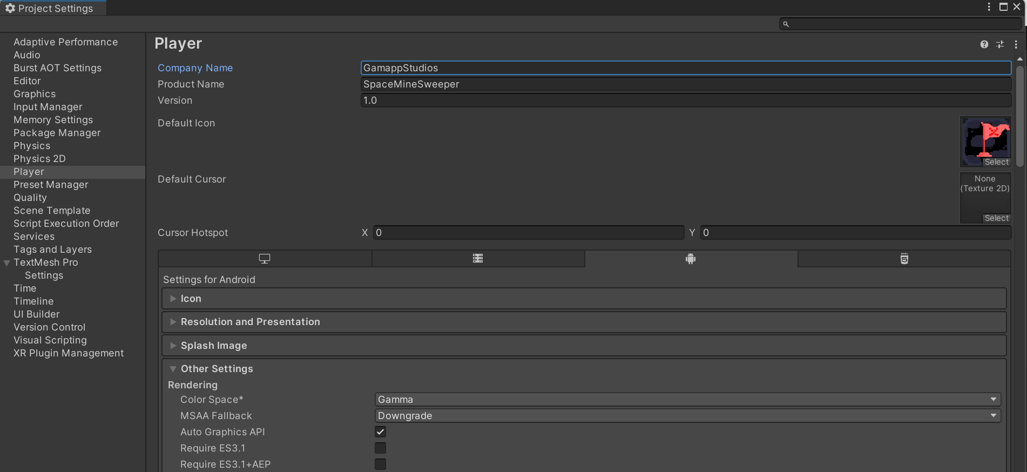The image size is (1027, 472).
Task: Open the window options three-dot menu
Action: [x=989, y=7]
